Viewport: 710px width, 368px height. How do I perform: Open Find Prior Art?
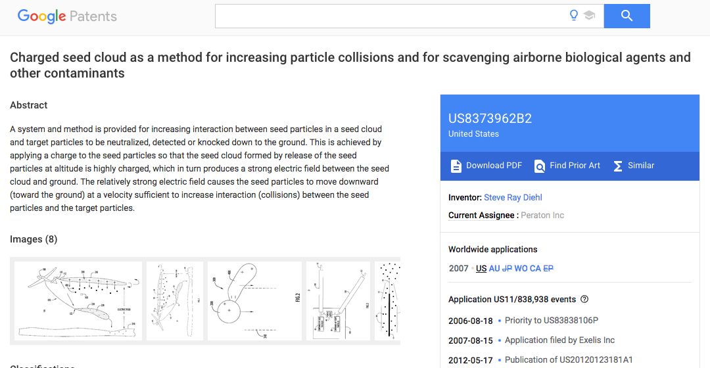click(567, 166)
